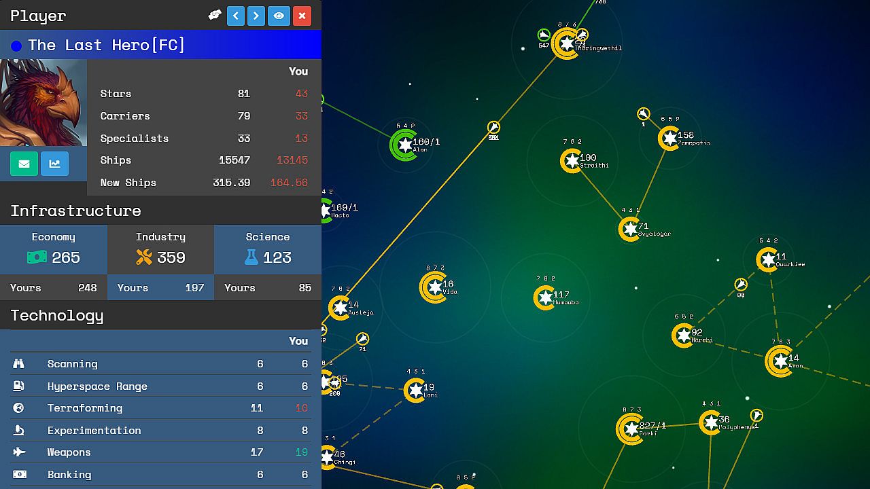
Task: Click the 'Terraforming' technology label
Action: (85, 408)
